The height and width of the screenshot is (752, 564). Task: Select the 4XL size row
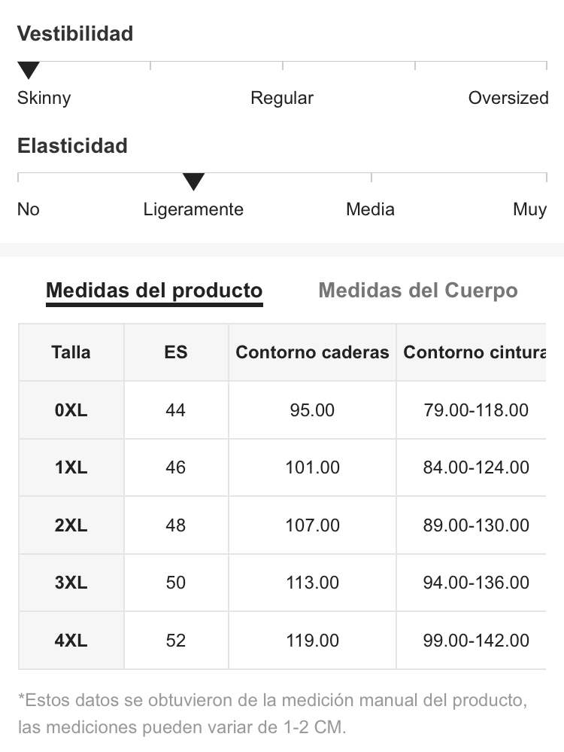point(282,641)
